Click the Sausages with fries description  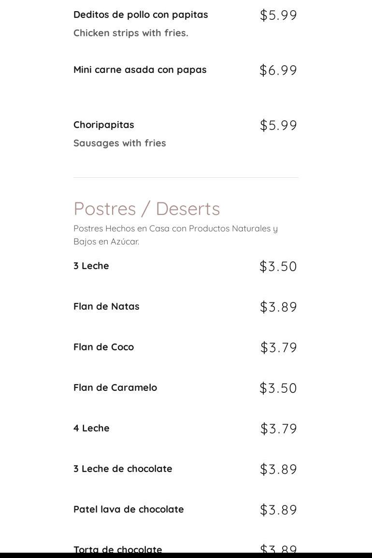[x=119, y=143]
